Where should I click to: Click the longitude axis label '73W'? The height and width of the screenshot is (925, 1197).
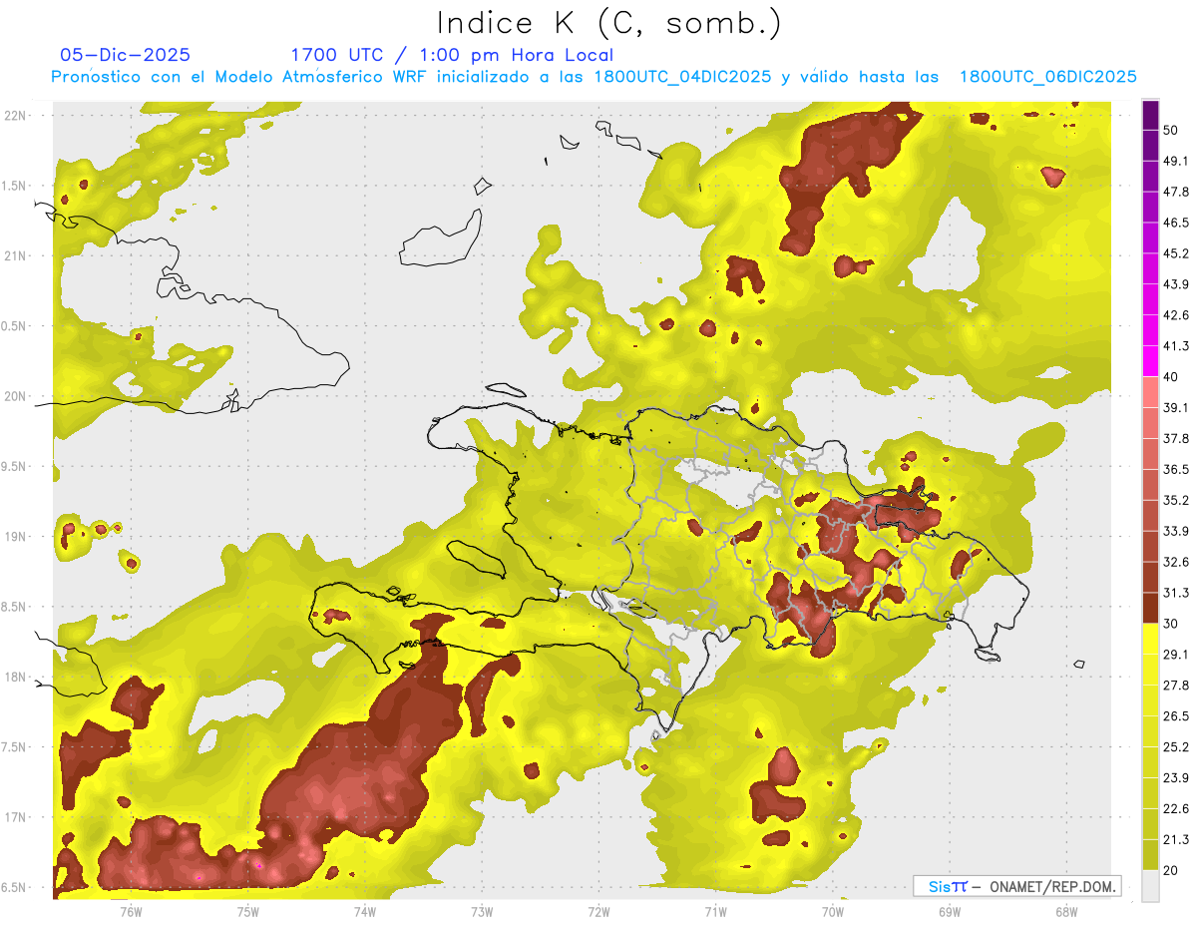pyautogui.click(x=482, y=912)
